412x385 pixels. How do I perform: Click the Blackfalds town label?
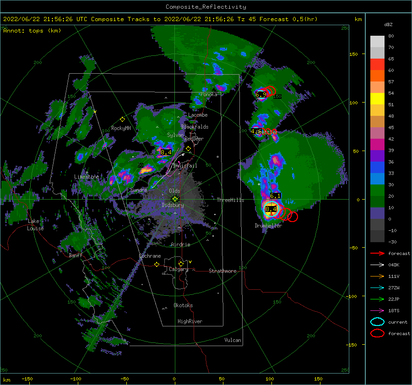[x=195, y=127]
